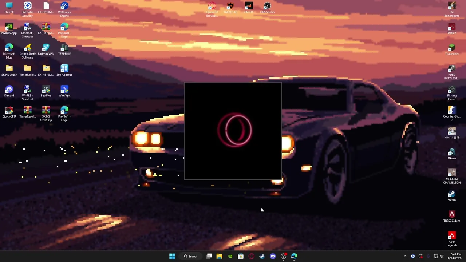This screenshot has height=262, width=466.
Task: Open the NVIDIA App desktop shortcut
Action: click(x=9, y=29)
